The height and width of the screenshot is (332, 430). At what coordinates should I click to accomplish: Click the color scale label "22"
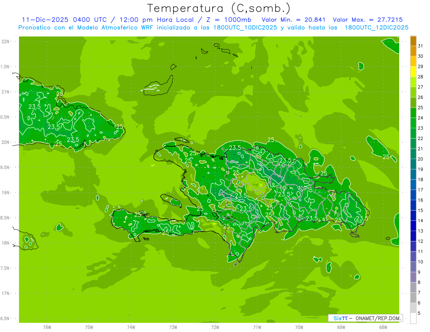click(421, 139)
